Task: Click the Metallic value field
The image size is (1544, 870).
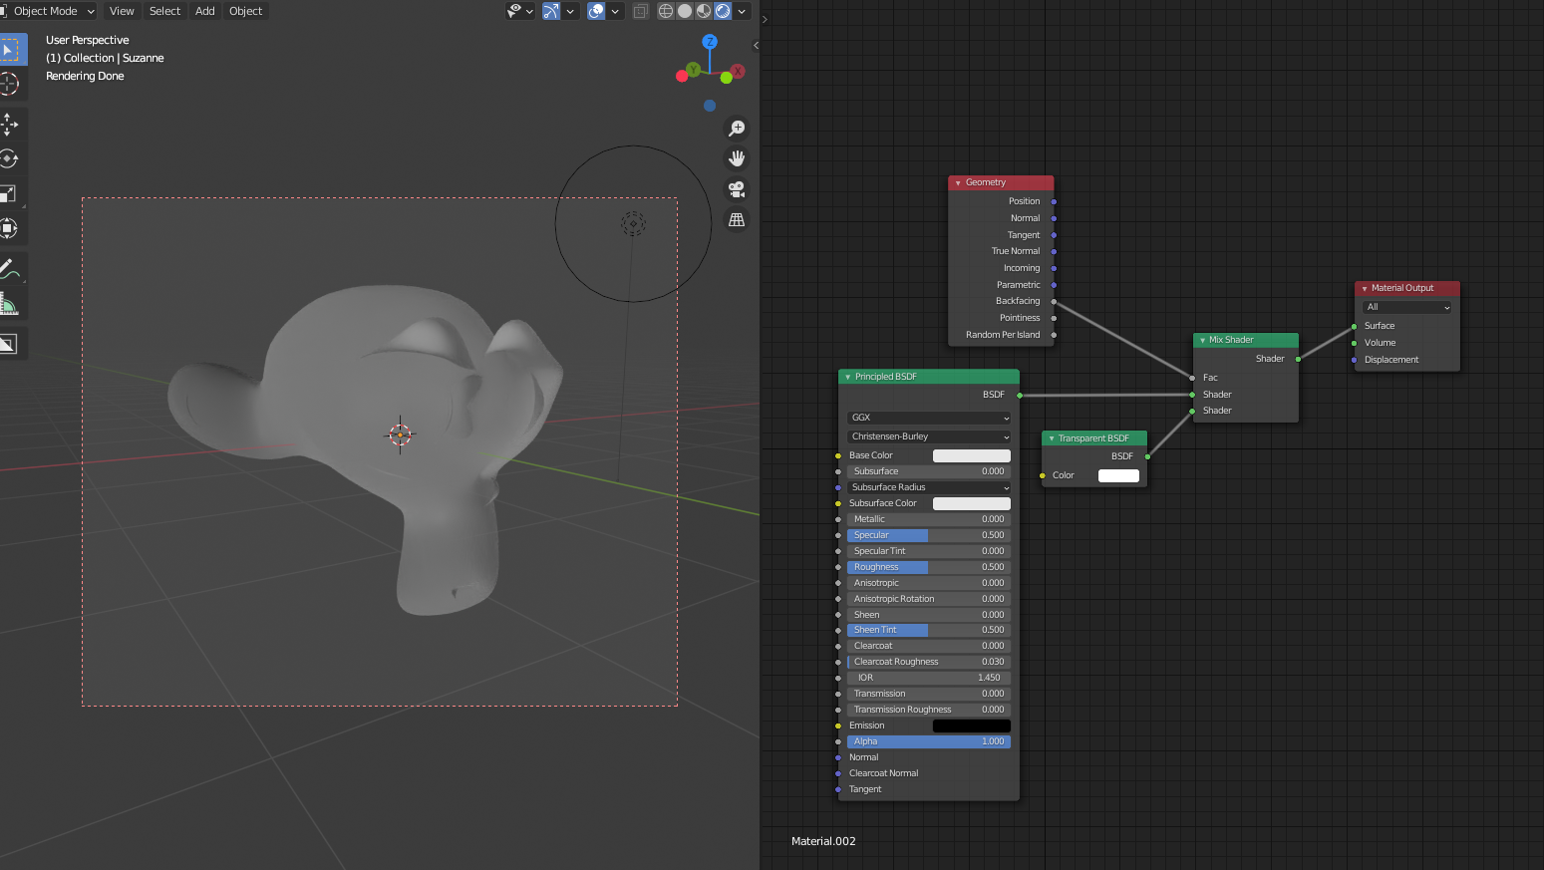Action: pos(929,519)
